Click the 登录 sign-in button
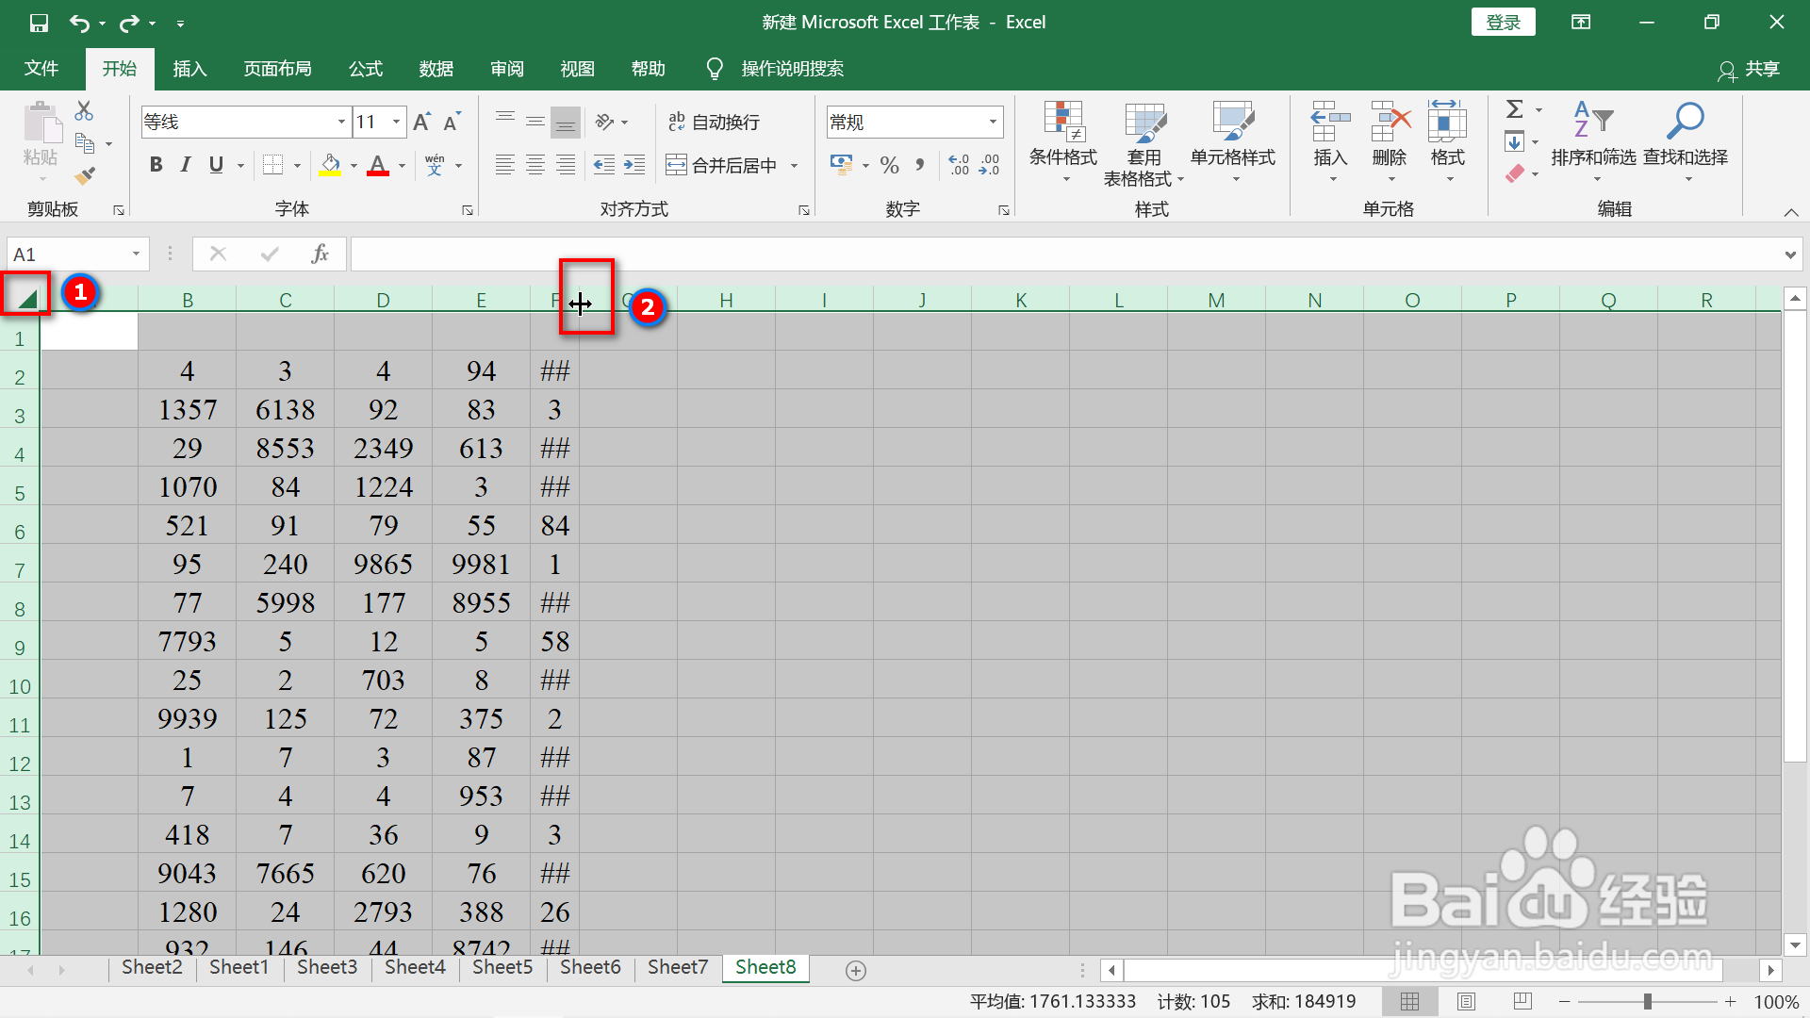Screen dimensions: 1810x1018 [x=1503, y=22]
